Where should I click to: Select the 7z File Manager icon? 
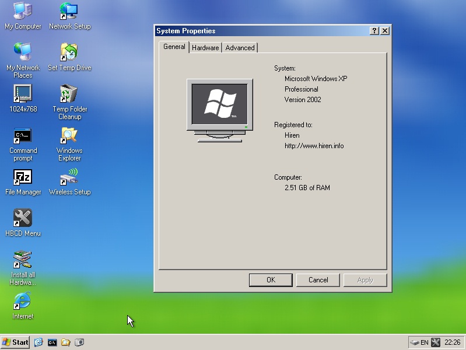coord(23,182)
